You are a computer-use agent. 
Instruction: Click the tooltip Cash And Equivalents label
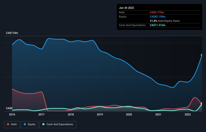(132, 25)
